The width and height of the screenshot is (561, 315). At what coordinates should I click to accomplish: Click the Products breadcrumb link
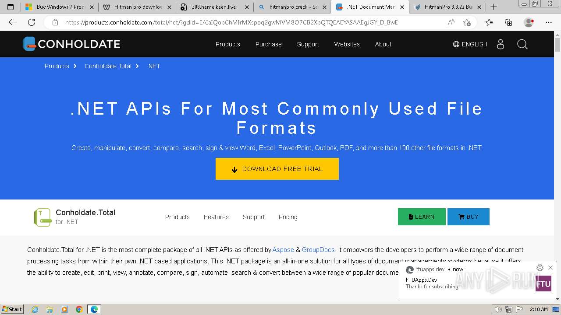[57, 66]
